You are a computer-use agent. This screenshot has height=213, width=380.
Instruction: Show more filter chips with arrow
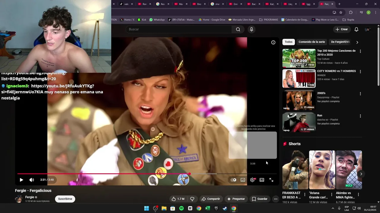(x=357, y=42)
